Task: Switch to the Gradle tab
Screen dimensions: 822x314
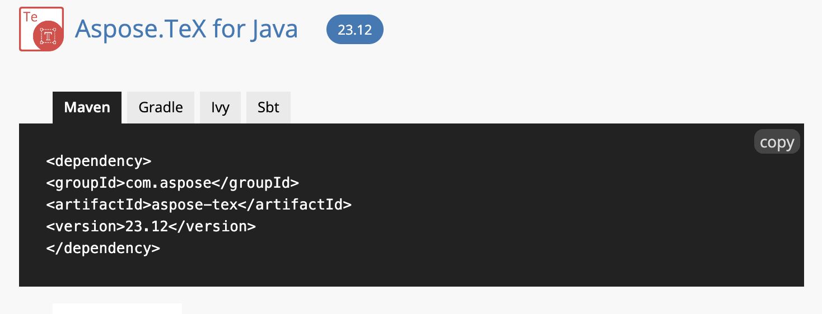Action: (x=161, y=107)
